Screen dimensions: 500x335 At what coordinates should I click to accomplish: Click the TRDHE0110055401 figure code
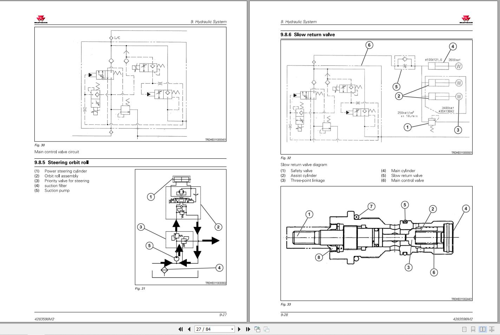[216, 140]
